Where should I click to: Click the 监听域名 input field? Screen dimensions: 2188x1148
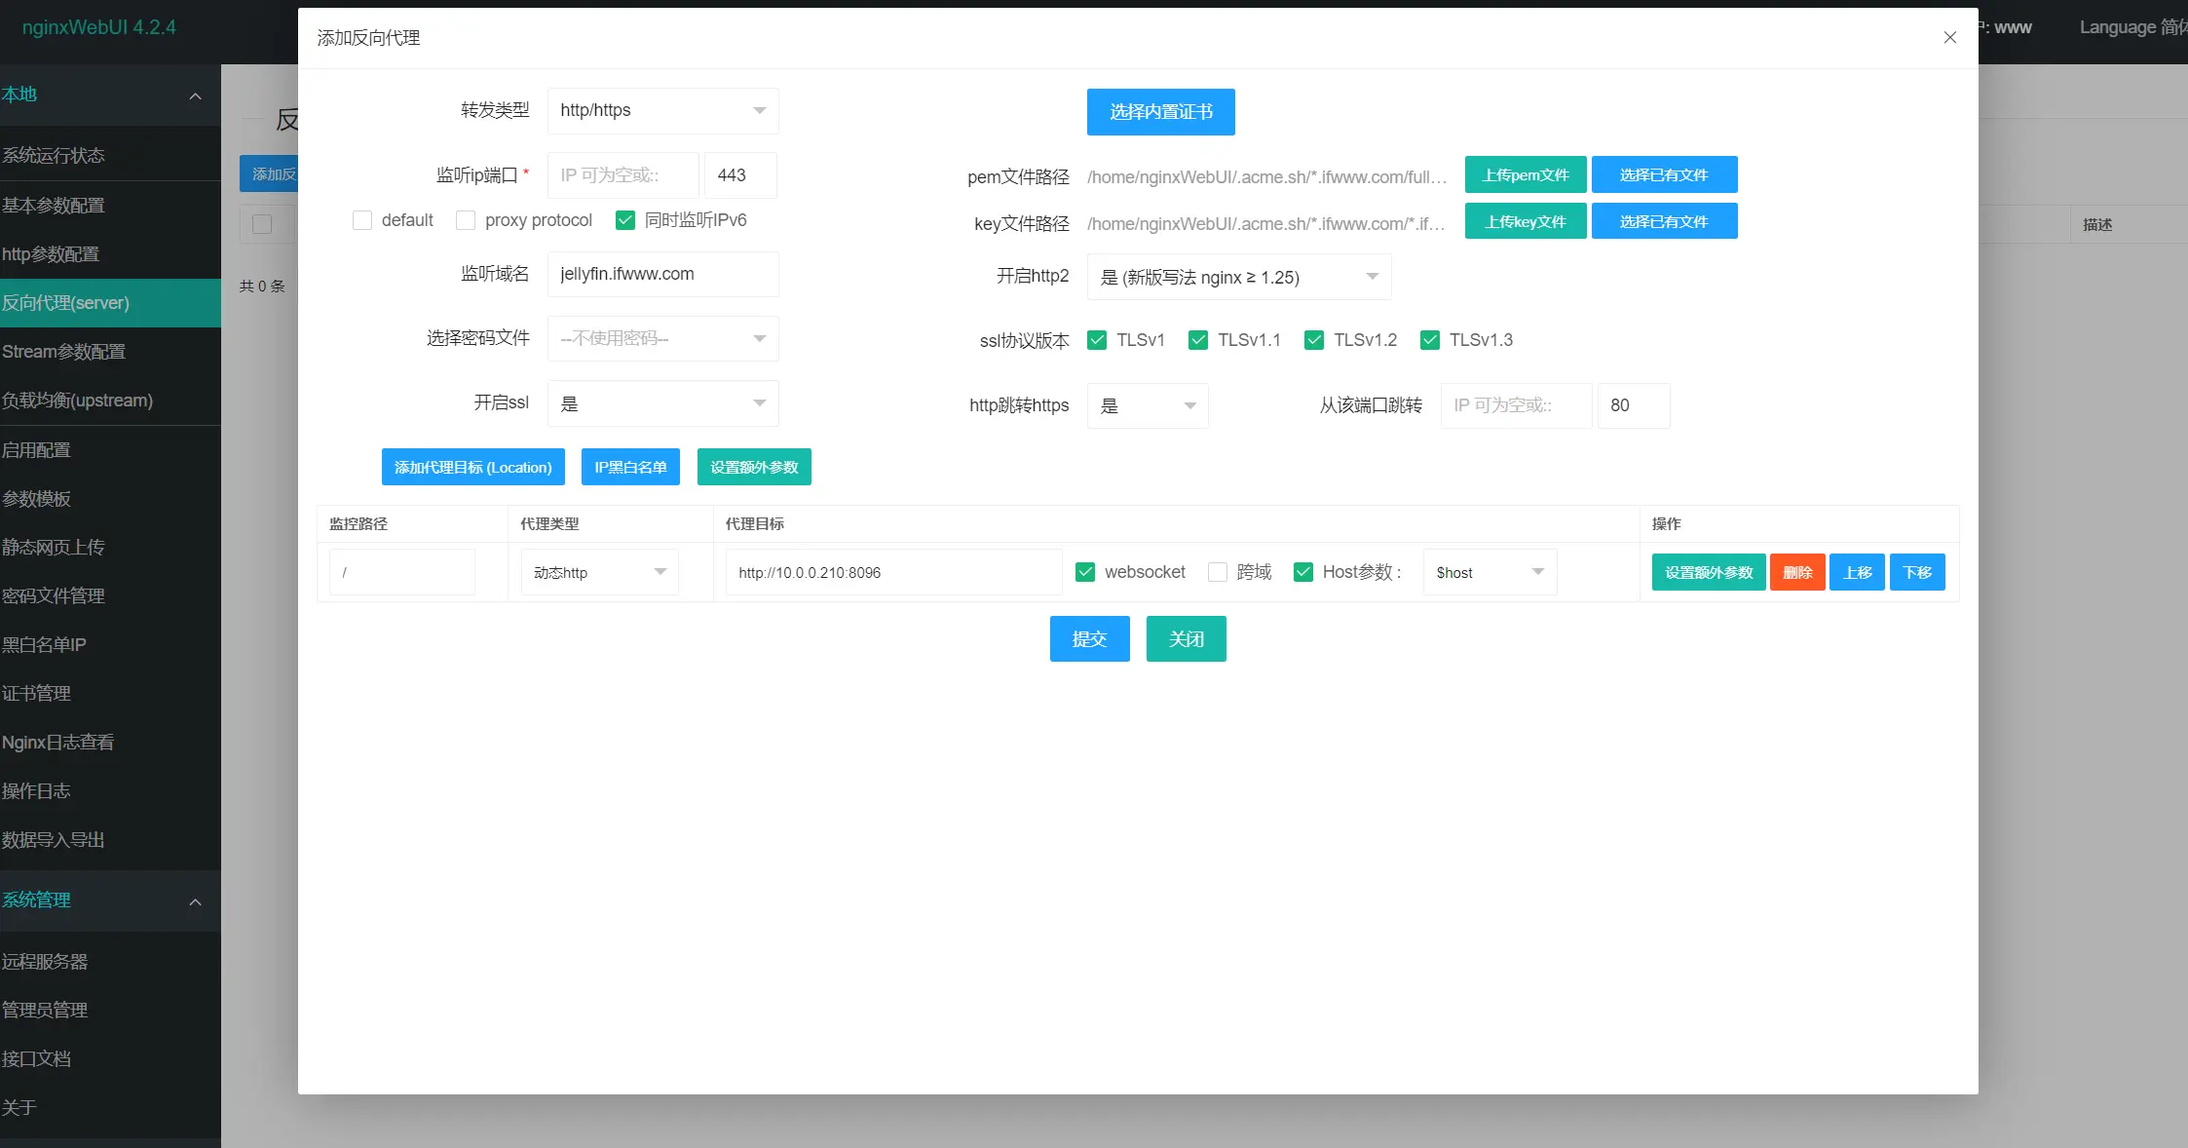pyautogui.click(x=662, y=274)
